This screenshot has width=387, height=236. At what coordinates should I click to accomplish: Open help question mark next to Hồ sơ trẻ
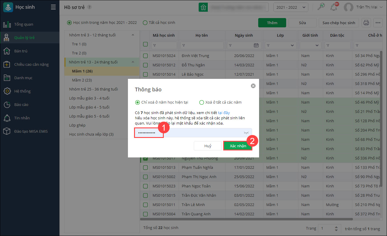(89, 7)
